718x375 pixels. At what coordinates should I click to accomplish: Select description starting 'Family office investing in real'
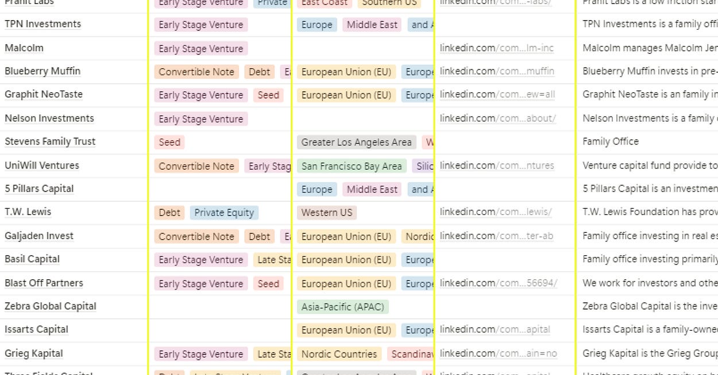point(650,236)
